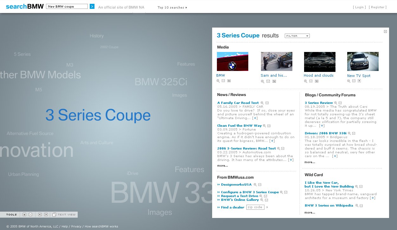Select the back navigation arrow in the Tools bar
The image size is (397, 230).
point(40,214)
